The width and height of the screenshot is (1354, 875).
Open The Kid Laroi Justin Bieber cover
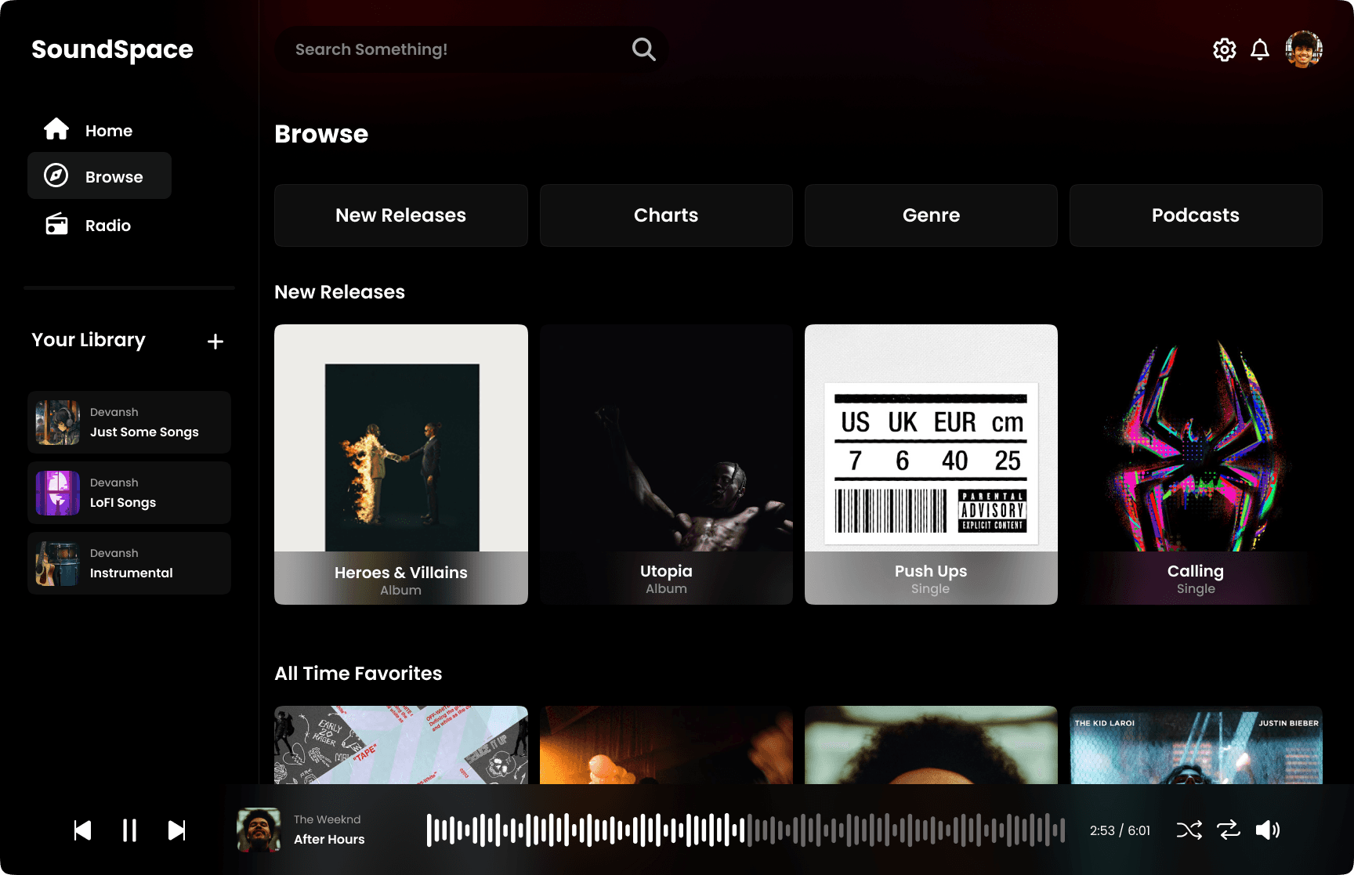[1196, 745]
